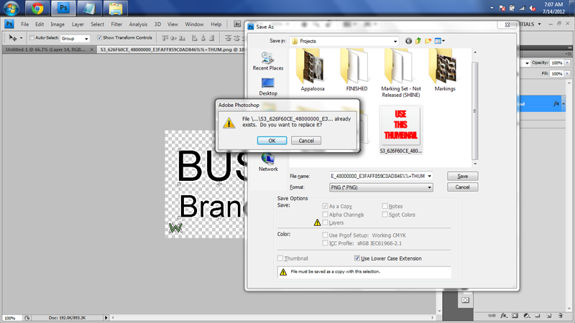Create a new layer group
The width and height of the screenshot is (575, 323).
coord(538,315)
